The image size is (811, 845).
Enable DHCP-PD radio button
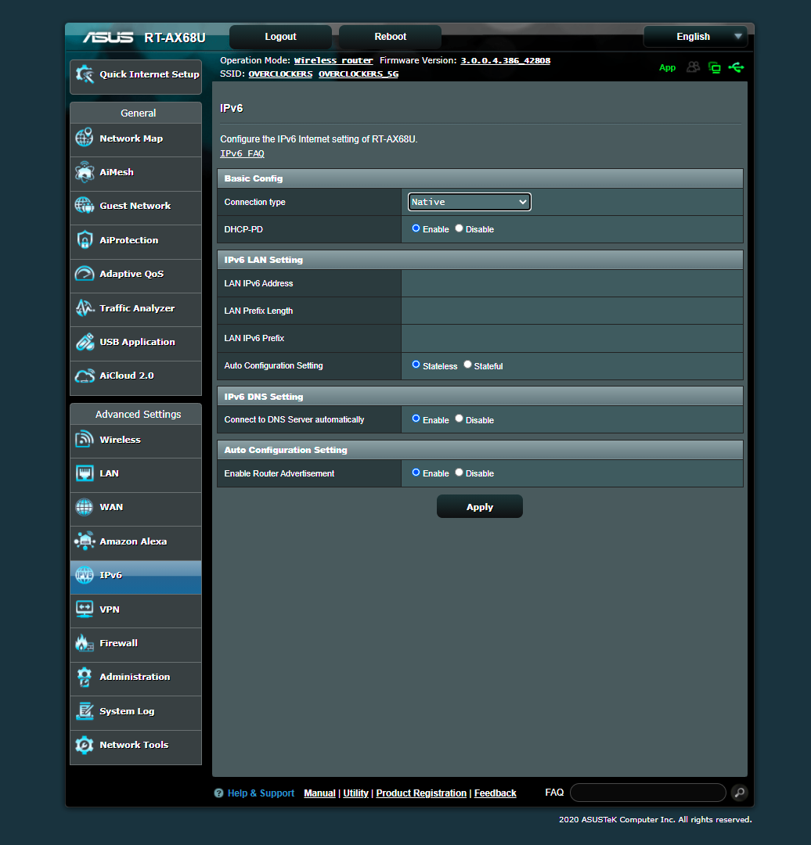point(416,228)
